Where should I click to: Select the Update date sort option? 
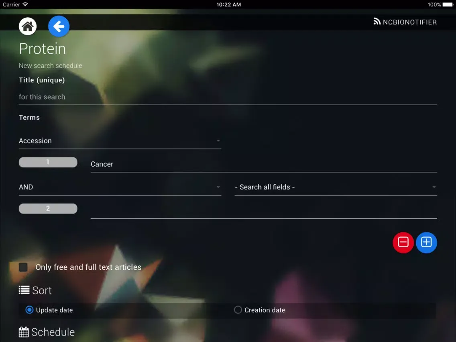(x=29, y=310)
